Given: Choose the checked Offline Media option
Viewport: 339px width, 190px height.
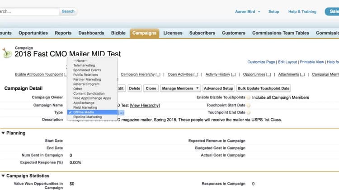Looking at the screenshot, I should 92,112.
